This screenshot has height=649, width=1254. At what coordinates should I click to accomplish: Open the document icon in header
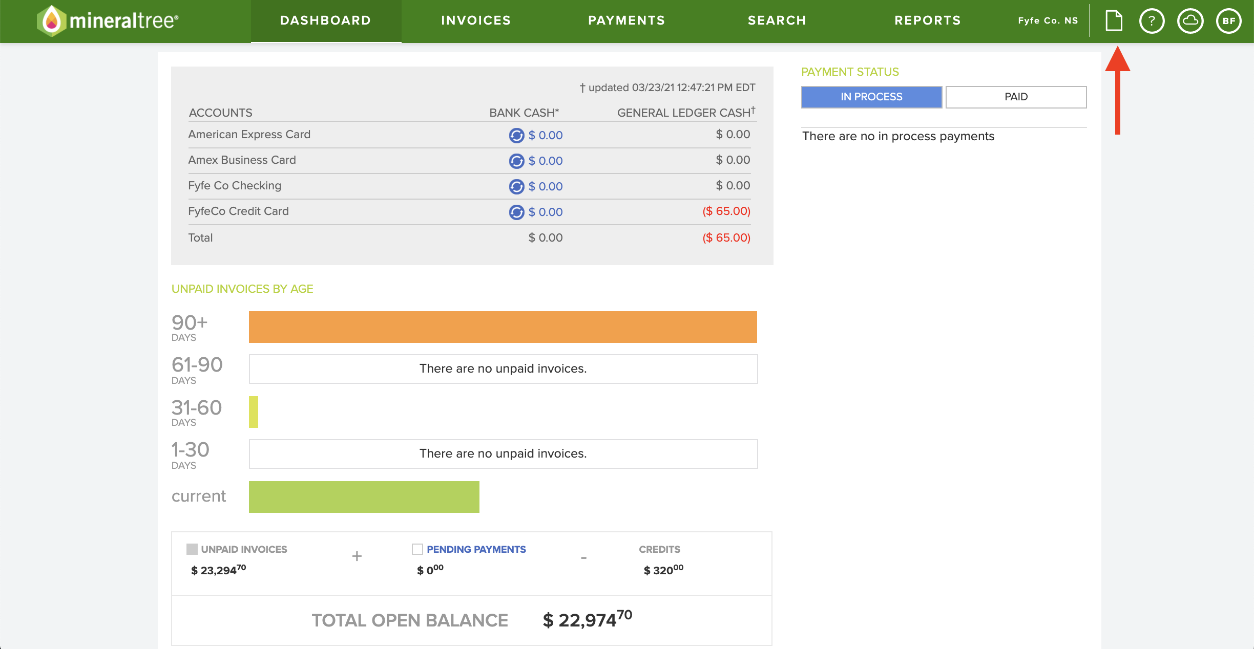click(1114, 20)
